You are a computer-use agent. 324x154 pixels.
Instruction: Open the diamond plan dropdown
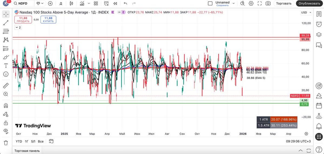40,4
